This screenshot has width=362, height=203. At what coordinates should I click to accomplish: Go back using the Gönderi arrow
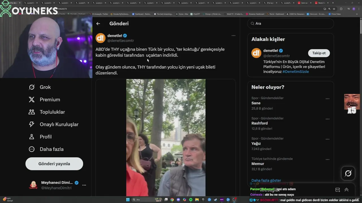pos(98,24)
